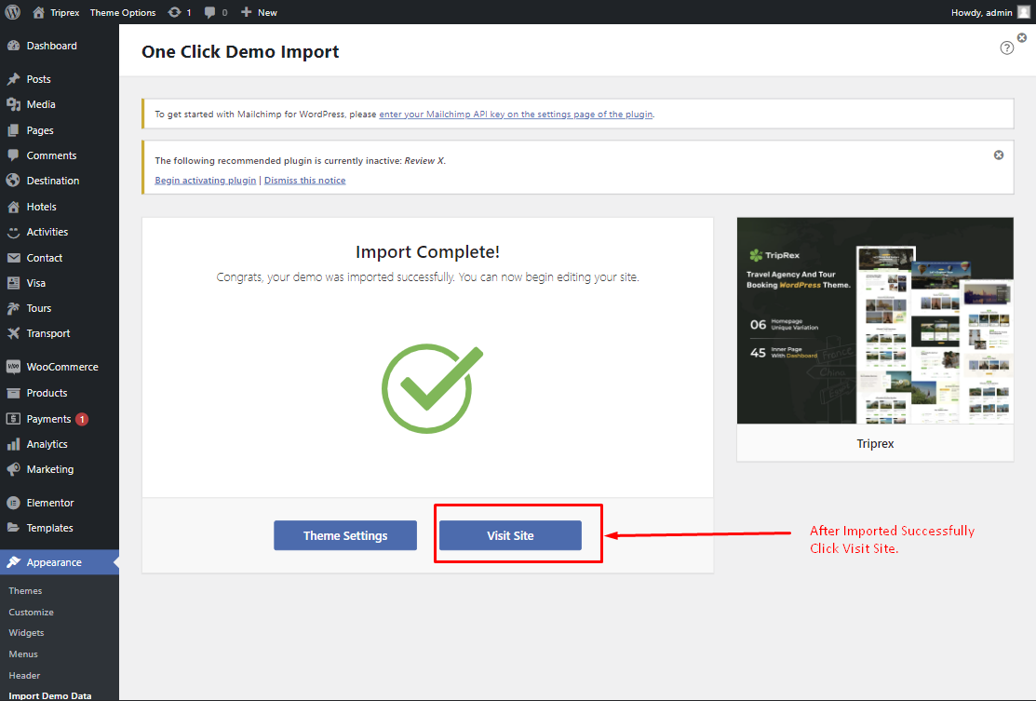Click the Appearance paintbrush icon
Screen dimensions: 1036x701
tap(13, 562)
